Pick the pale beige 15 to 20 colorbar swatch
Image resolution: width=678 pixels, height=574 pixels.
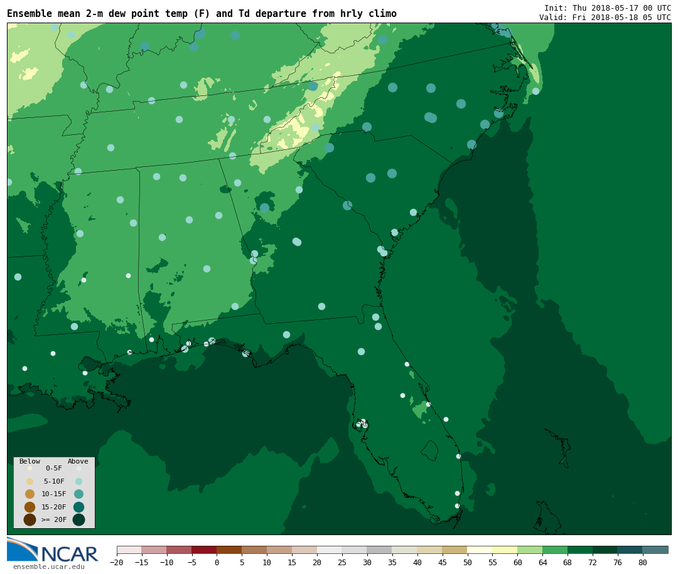[305, 550]
